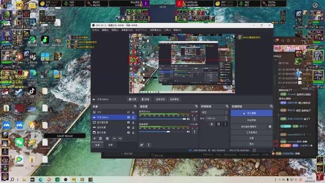The height and width of the screenshot is (183, 325).
Task: Open Microsoft Edge from the taskbar
Action: 41,179
